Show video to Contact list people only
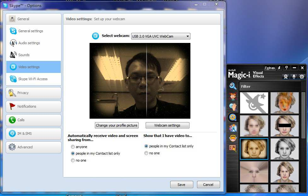Image resolution: width=308 pixels, height=196 pixels. [x=146, y=146]
